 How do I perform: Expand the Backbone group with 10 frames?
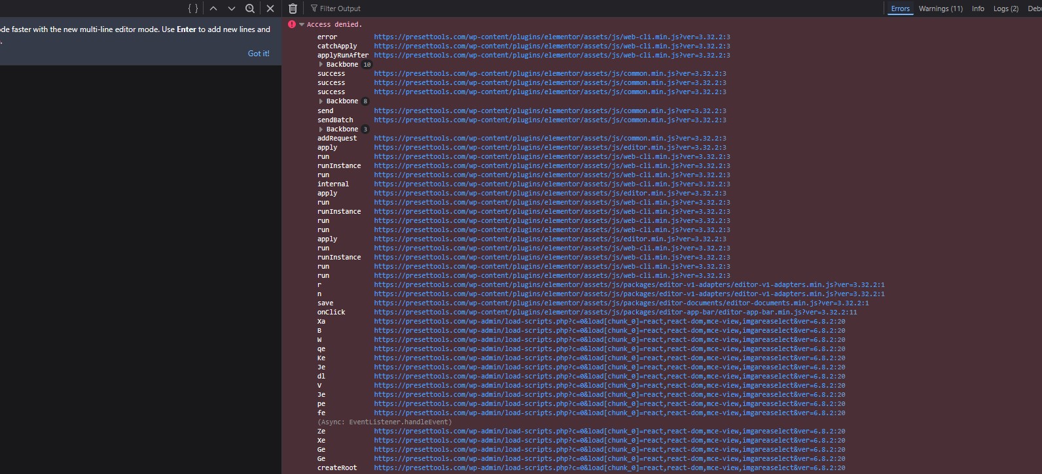321,65
